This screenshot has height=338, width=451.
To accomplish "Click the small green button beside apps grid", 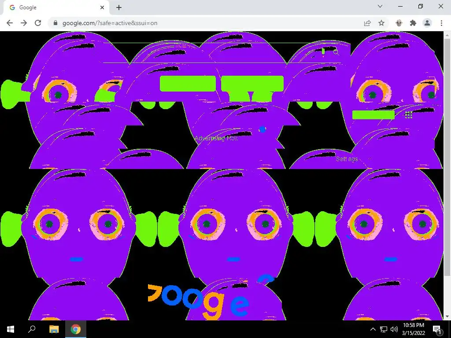I will 373,115.
